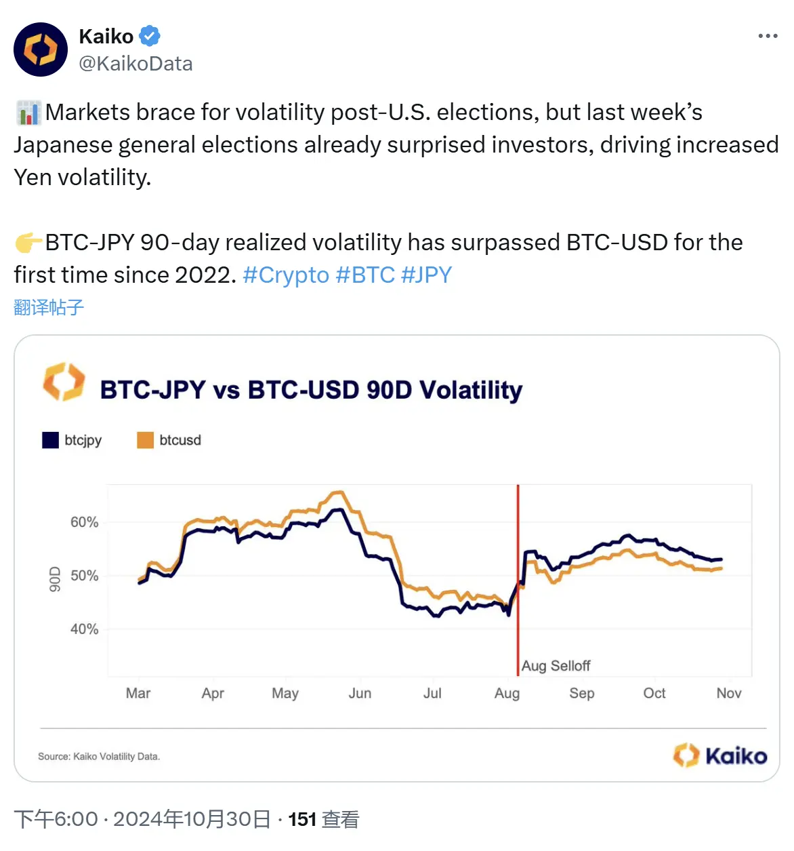
Task: Expand the chart image to full view
Action: click(397, 556)
